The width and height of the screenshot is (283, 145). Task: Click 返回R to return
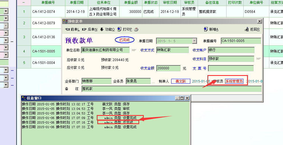[x=252, y=29]
